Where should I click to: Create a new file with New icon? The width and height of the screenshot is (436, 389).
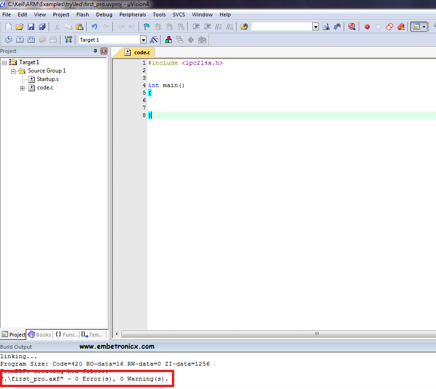tap(8, 27)
